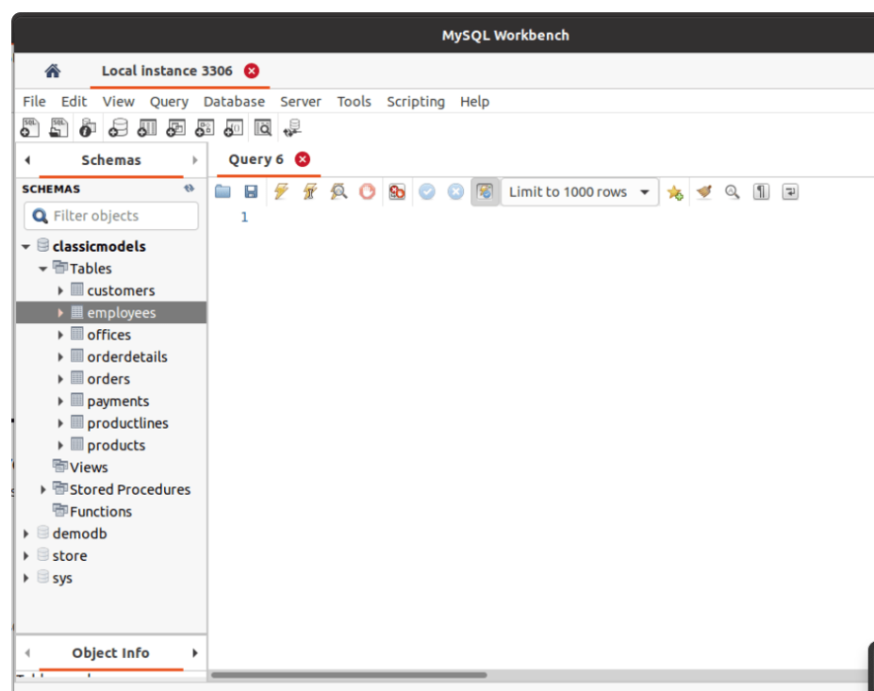Open the Limit to 1000 rows dropdown

646,191
